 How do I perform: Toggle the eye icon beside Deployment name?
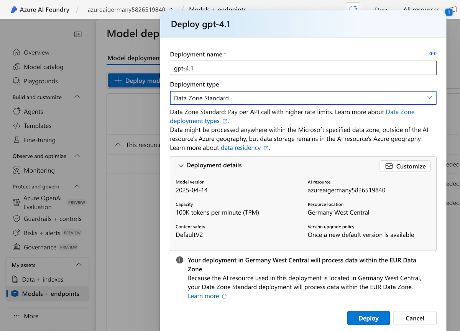coord(433,54)
